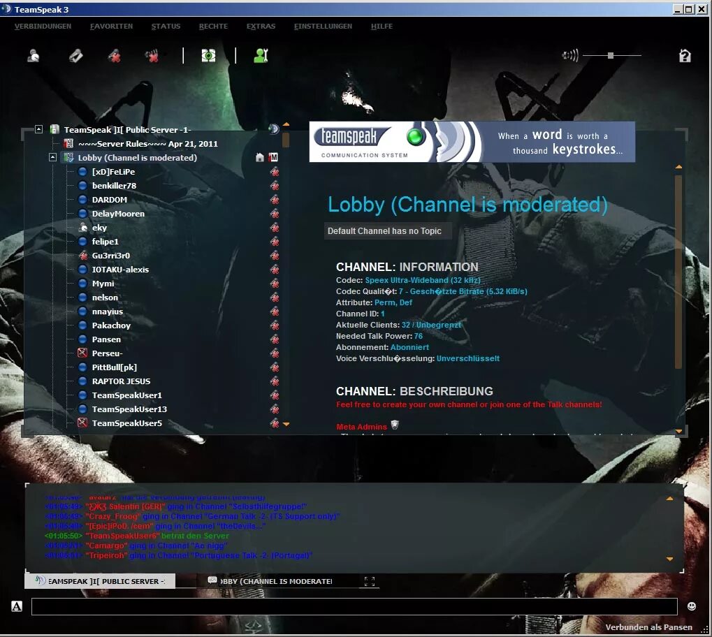Click TeamSpeakUser5's crossed-out status icon
Image resolution: width=712 pixels, height=637 pixels.
point(82,423)
